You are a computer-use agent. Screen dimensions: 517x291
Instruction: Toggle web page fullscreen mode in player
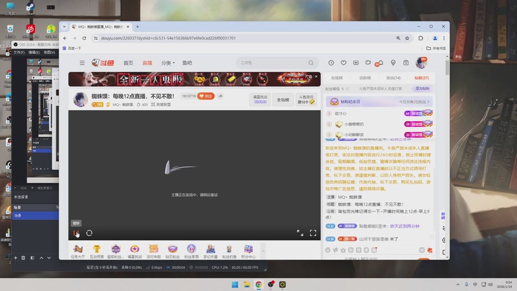(x=300, y=233)
